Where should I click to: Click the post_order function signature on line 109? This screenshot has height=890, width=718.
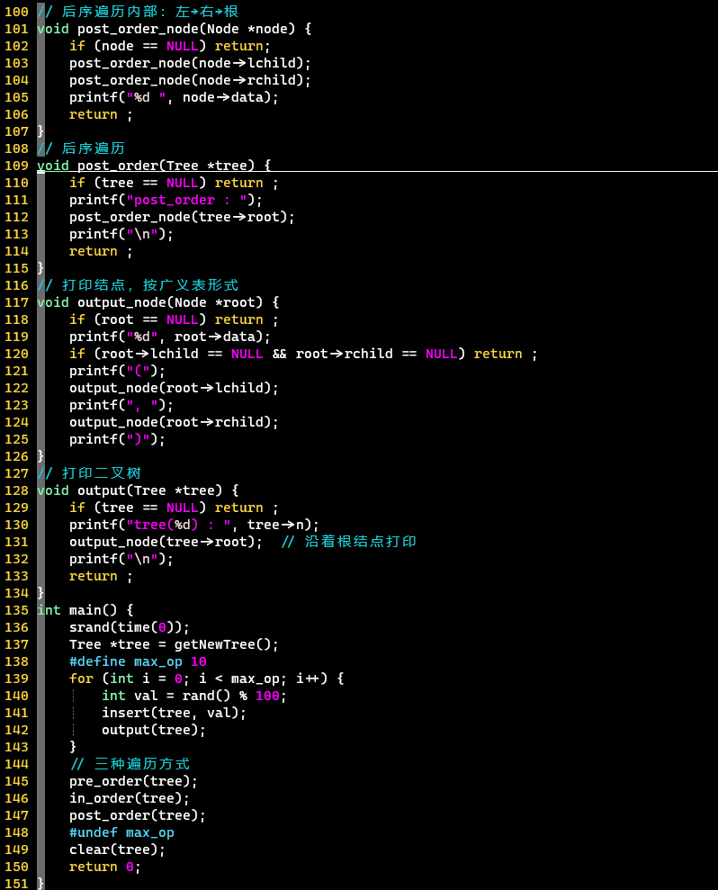point(154,166)
